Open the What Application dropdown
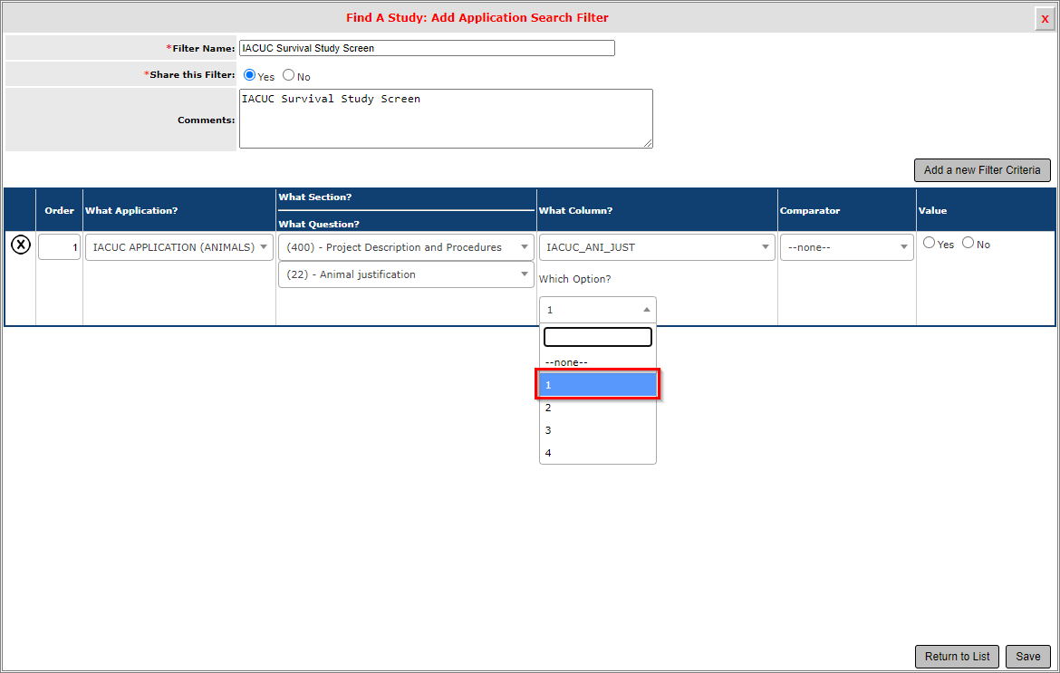 [x=179, y=247]
